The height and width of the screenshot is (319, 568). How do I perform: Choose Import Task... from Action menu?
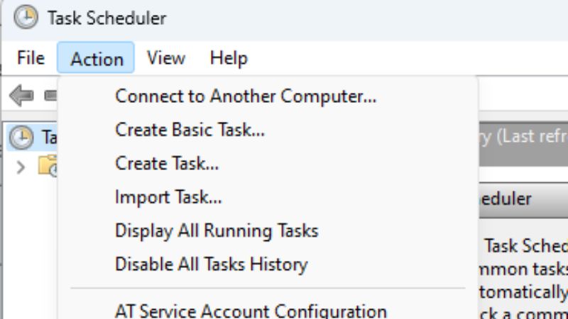click(168, 196)
